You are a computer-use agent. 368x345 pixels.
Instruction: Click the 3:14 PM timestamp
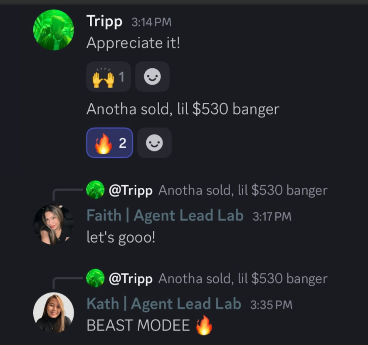[152, 22]
